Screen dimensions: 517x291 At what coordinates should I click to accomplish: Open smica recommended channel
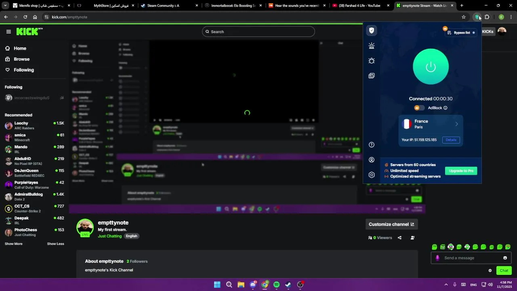point(34,137)
